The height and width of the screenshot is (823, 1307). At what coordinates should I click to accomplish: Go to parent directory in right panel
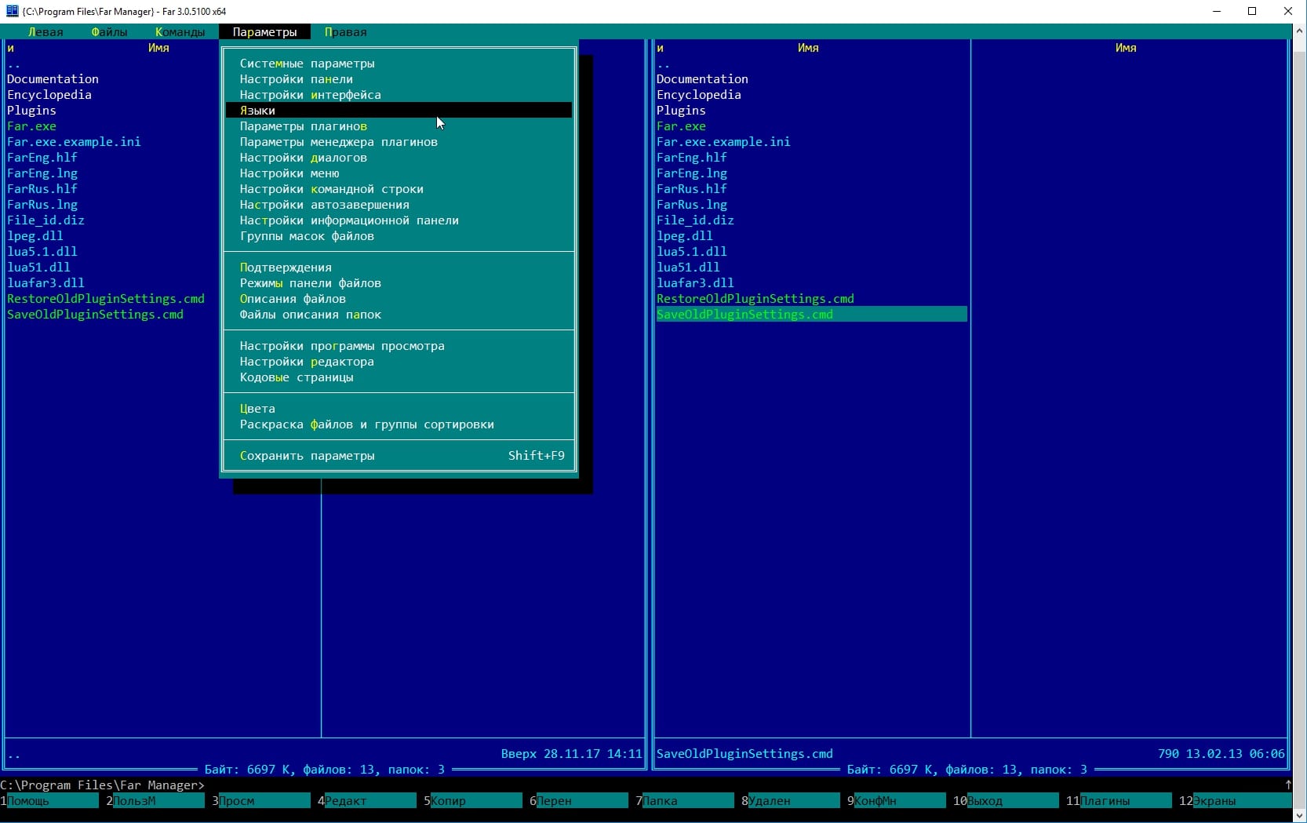point(664,64)
